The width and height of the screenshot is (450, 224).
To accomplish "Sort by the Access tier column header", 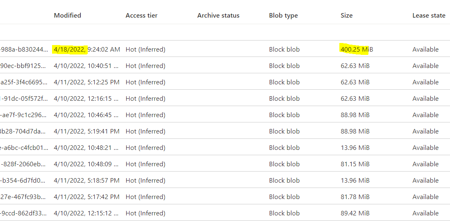I will [x=141, y=16].
